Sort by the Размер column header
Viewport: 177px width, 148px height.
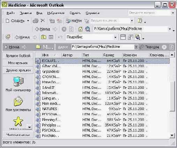[112, 55]
